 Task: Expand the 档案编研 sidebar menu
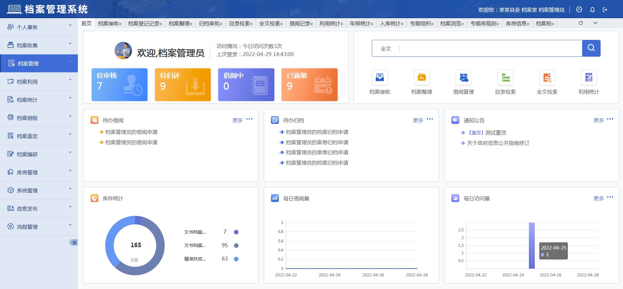point(39,154)
